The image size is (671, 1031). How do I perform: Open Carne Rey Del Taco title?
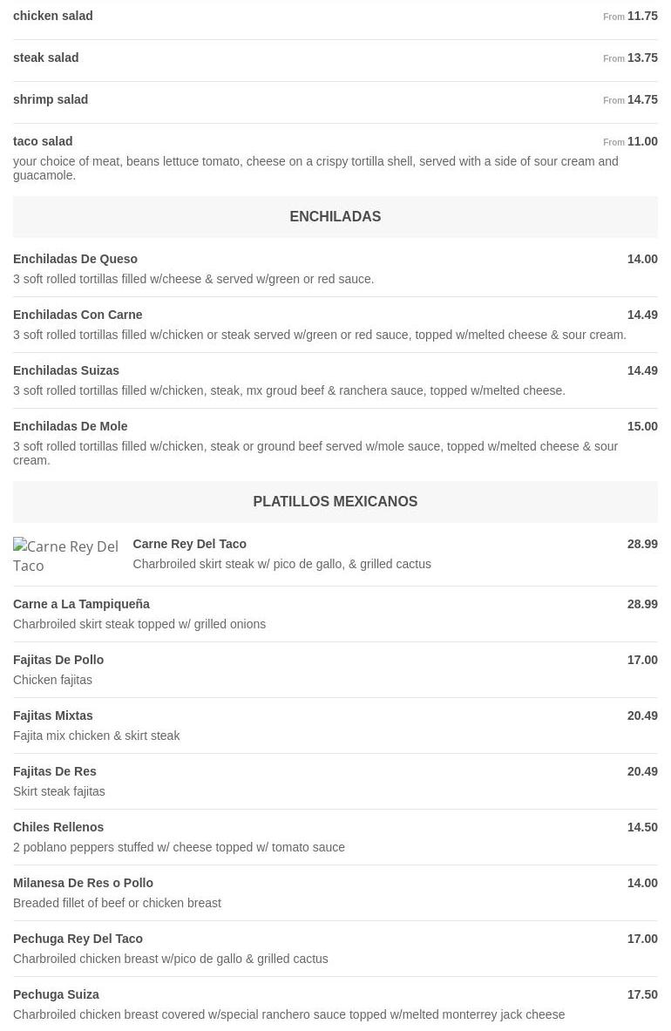coord(189,544)
